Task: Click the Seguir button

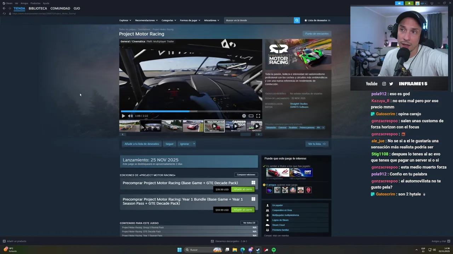Action: 170,144
